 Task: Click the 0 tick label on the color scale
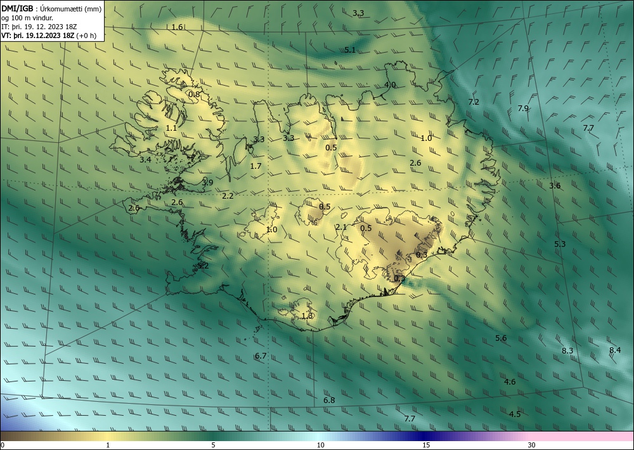[3, 445]
